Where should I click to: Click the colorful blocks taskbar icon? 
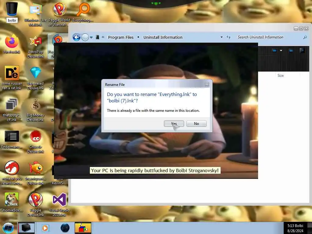83,228
